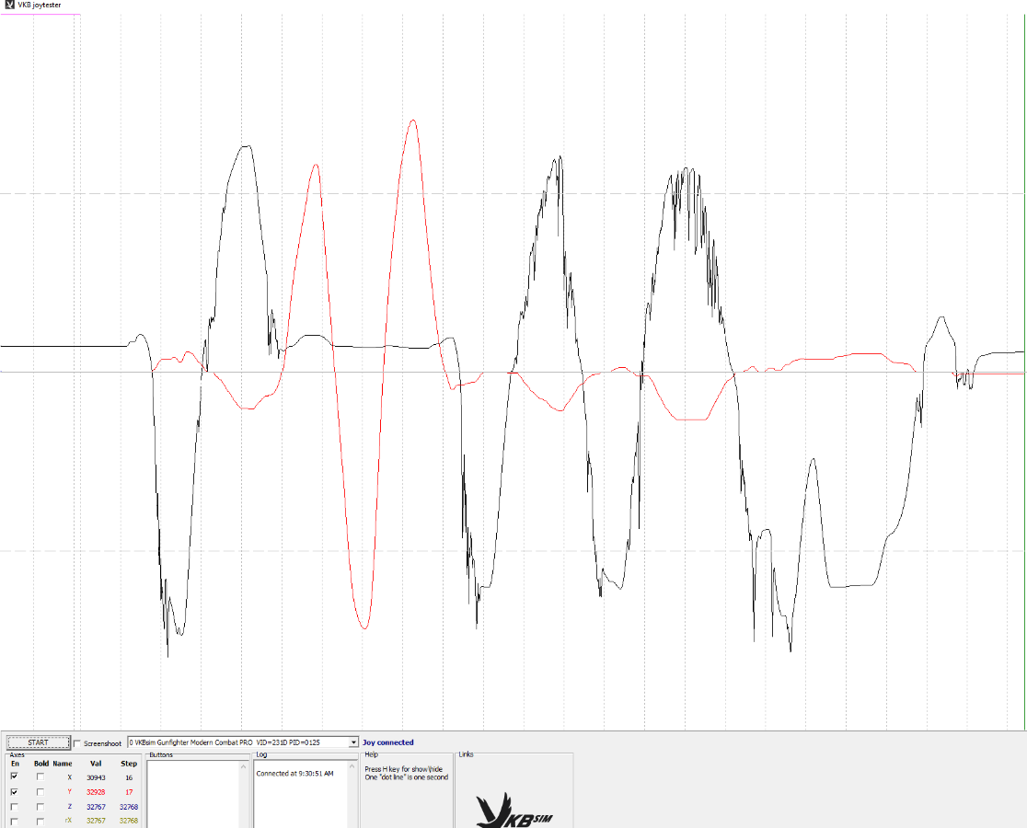This screenshot has width=1027, height=828.
Task: Disable the Y axis En checkbox
Action: tap(14, 792)
